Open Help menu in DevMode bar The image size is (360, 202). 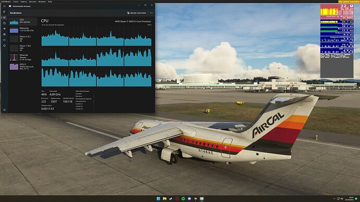tap(50, 2)
